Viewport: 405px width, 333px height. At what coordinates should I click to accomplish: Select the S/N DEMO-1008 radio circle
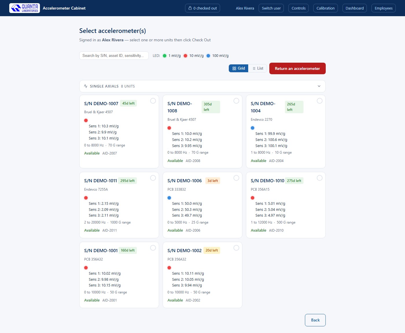tap(236, 101)
